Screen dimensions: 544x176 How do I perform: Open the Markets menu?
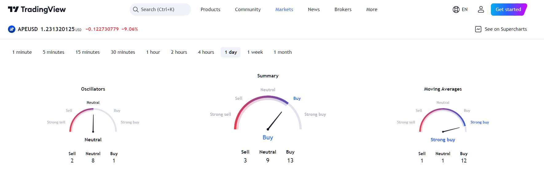pos(284,10)
